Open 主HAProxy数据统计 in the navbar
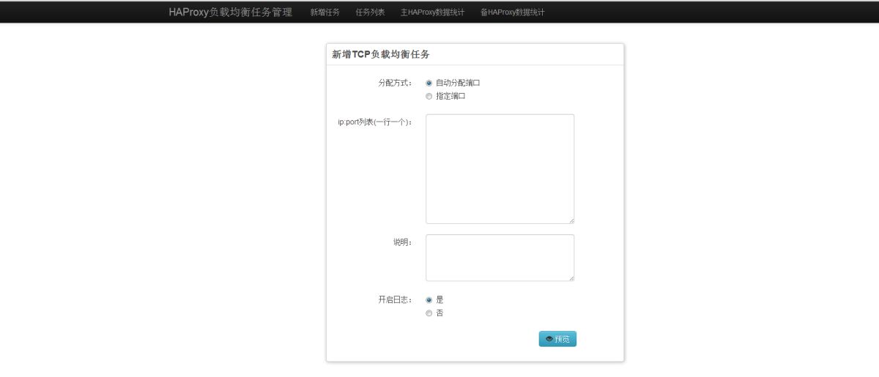This screenshot has width=879, height=377. 432,12
